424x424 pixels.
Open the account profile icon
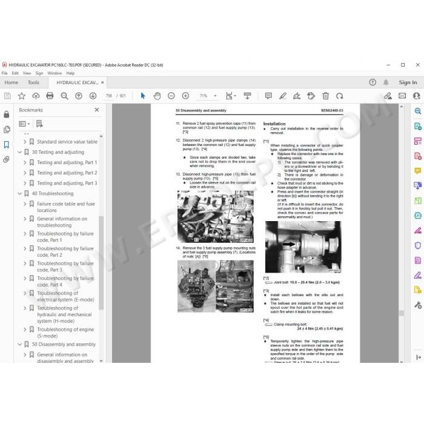(x=417, y=96)
